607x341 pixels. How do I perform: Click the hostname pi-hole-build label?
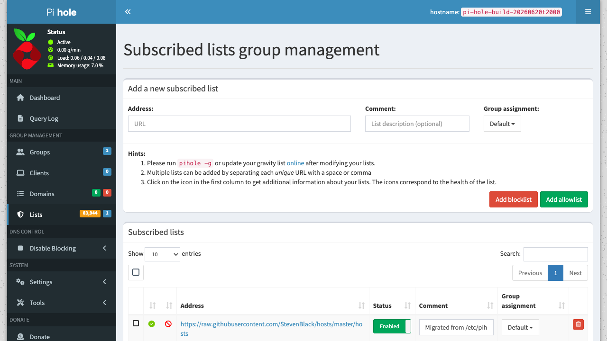point(511,12)
